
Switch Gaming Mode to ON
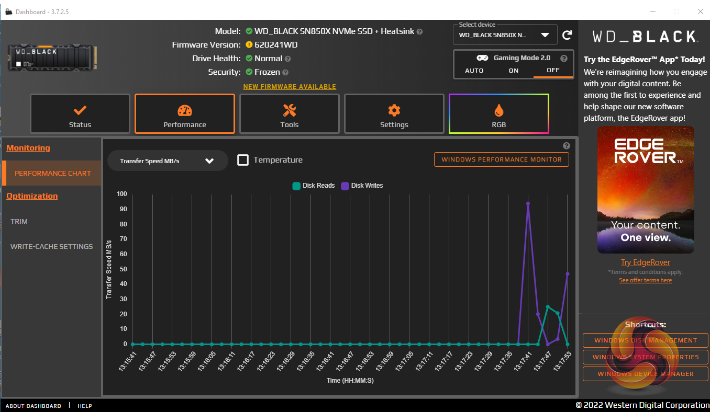point(514,71)
